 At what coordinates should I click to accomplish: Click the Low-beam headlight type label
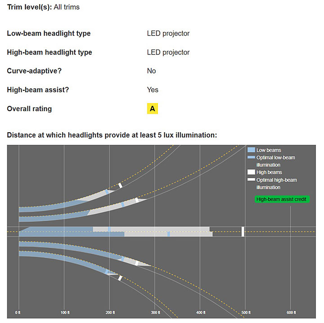(49, 33)
